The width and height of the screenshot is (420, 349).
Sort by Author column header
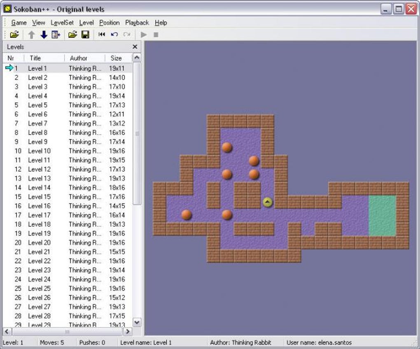tap(85, 58)
